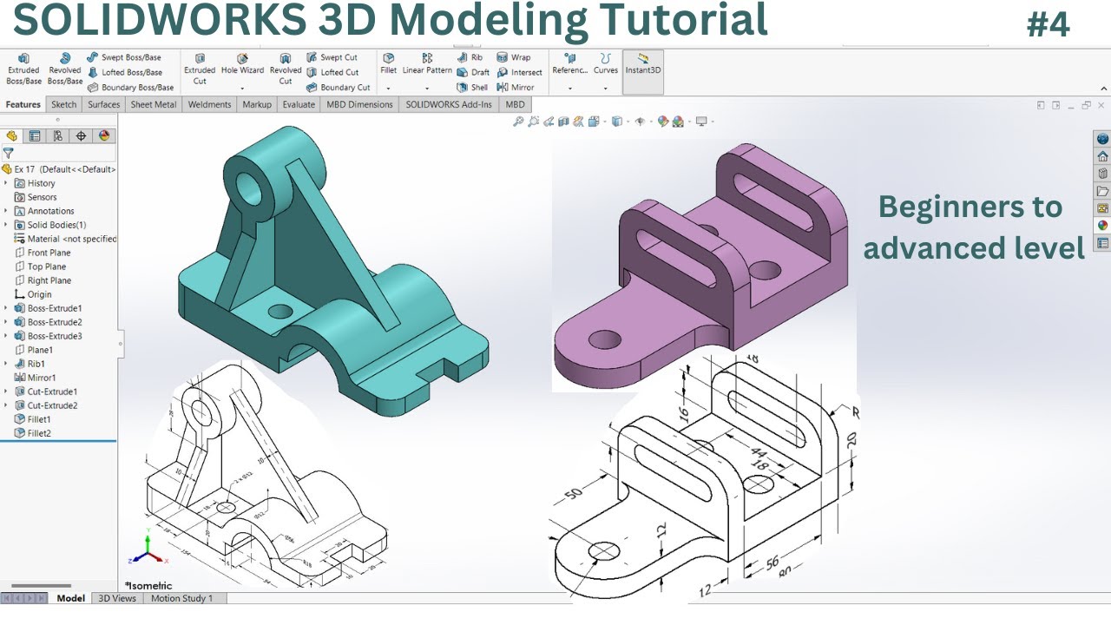
Task: Choose the Swept Cut feature
Action: pos(332,57)
